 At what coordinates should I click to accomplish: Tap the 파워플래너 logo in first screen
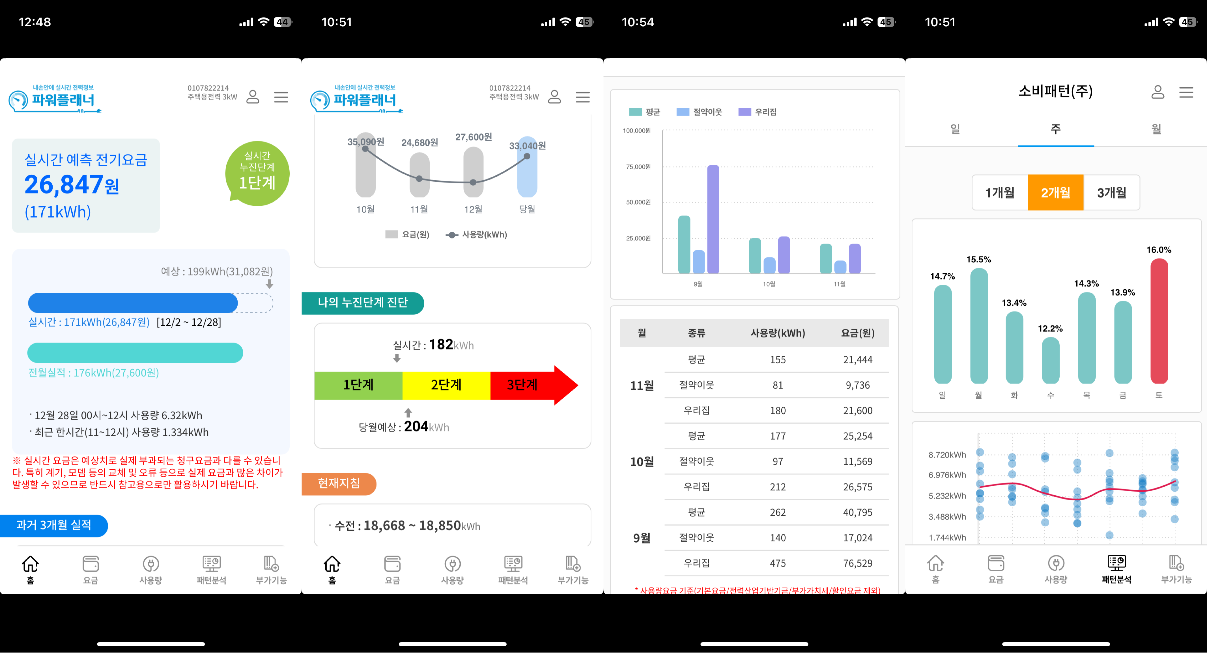pos(54,99)
